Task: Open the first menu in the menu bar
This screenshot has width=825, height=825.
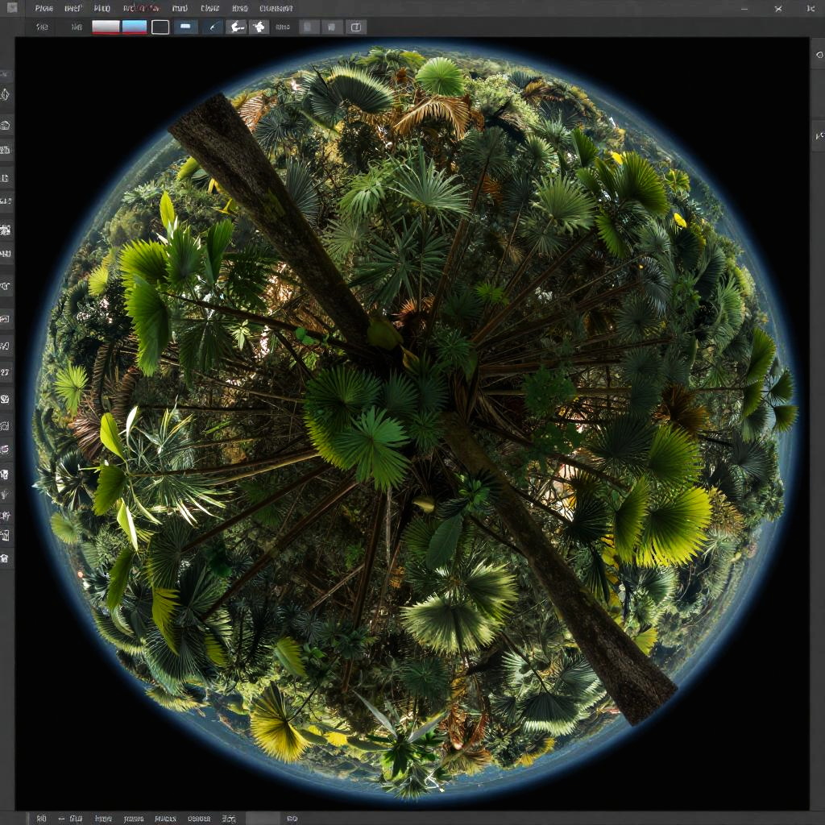Action: point(44,8)
